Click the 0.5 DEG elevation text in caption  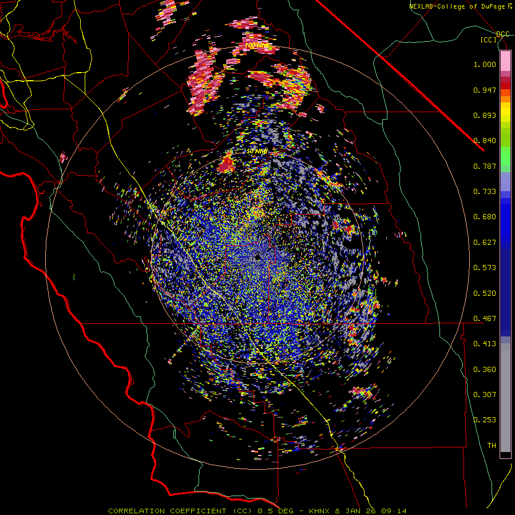275,511
